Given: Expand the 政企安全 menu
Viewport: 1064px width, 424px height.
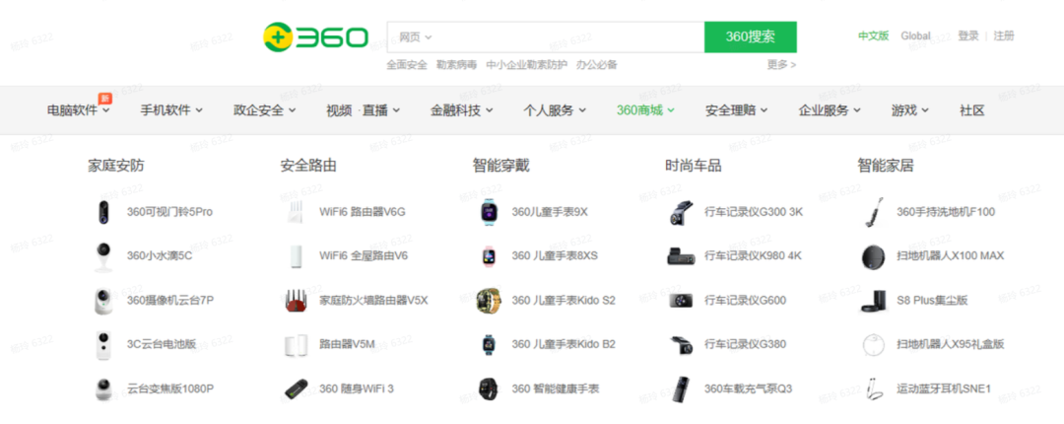Looking at the screenshot, I should [x=265, y=110].
